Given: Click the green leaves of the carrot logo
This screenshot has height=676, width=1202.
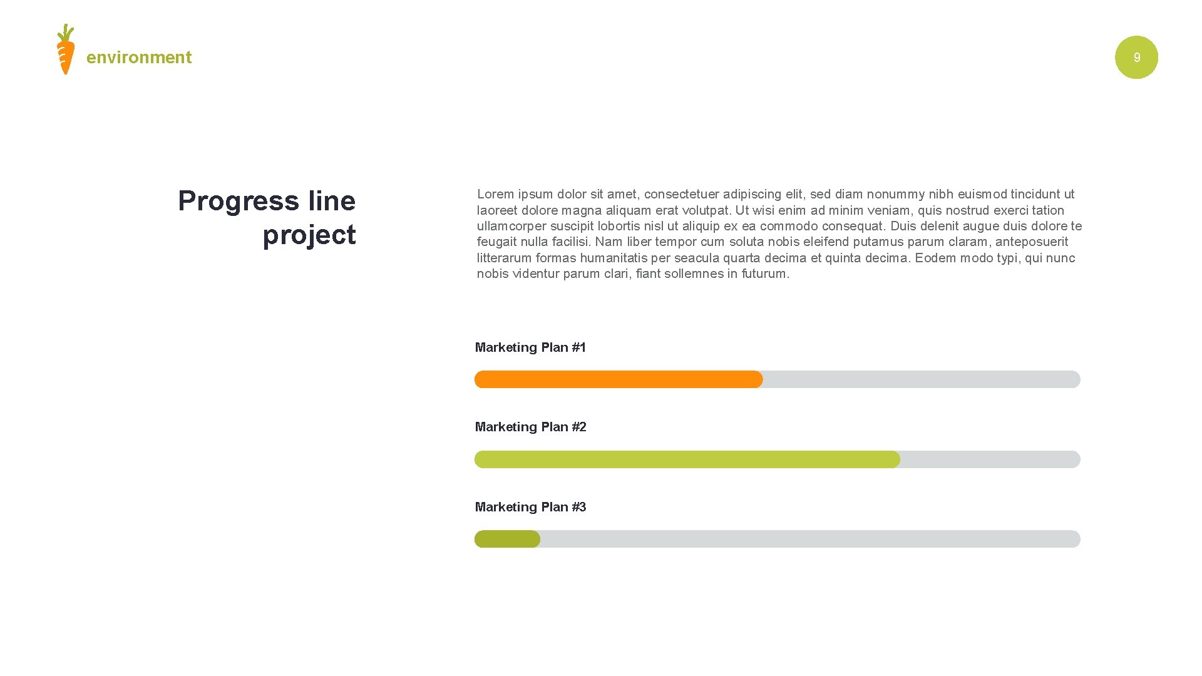Looking at the screenshot, I should [66, 33].
